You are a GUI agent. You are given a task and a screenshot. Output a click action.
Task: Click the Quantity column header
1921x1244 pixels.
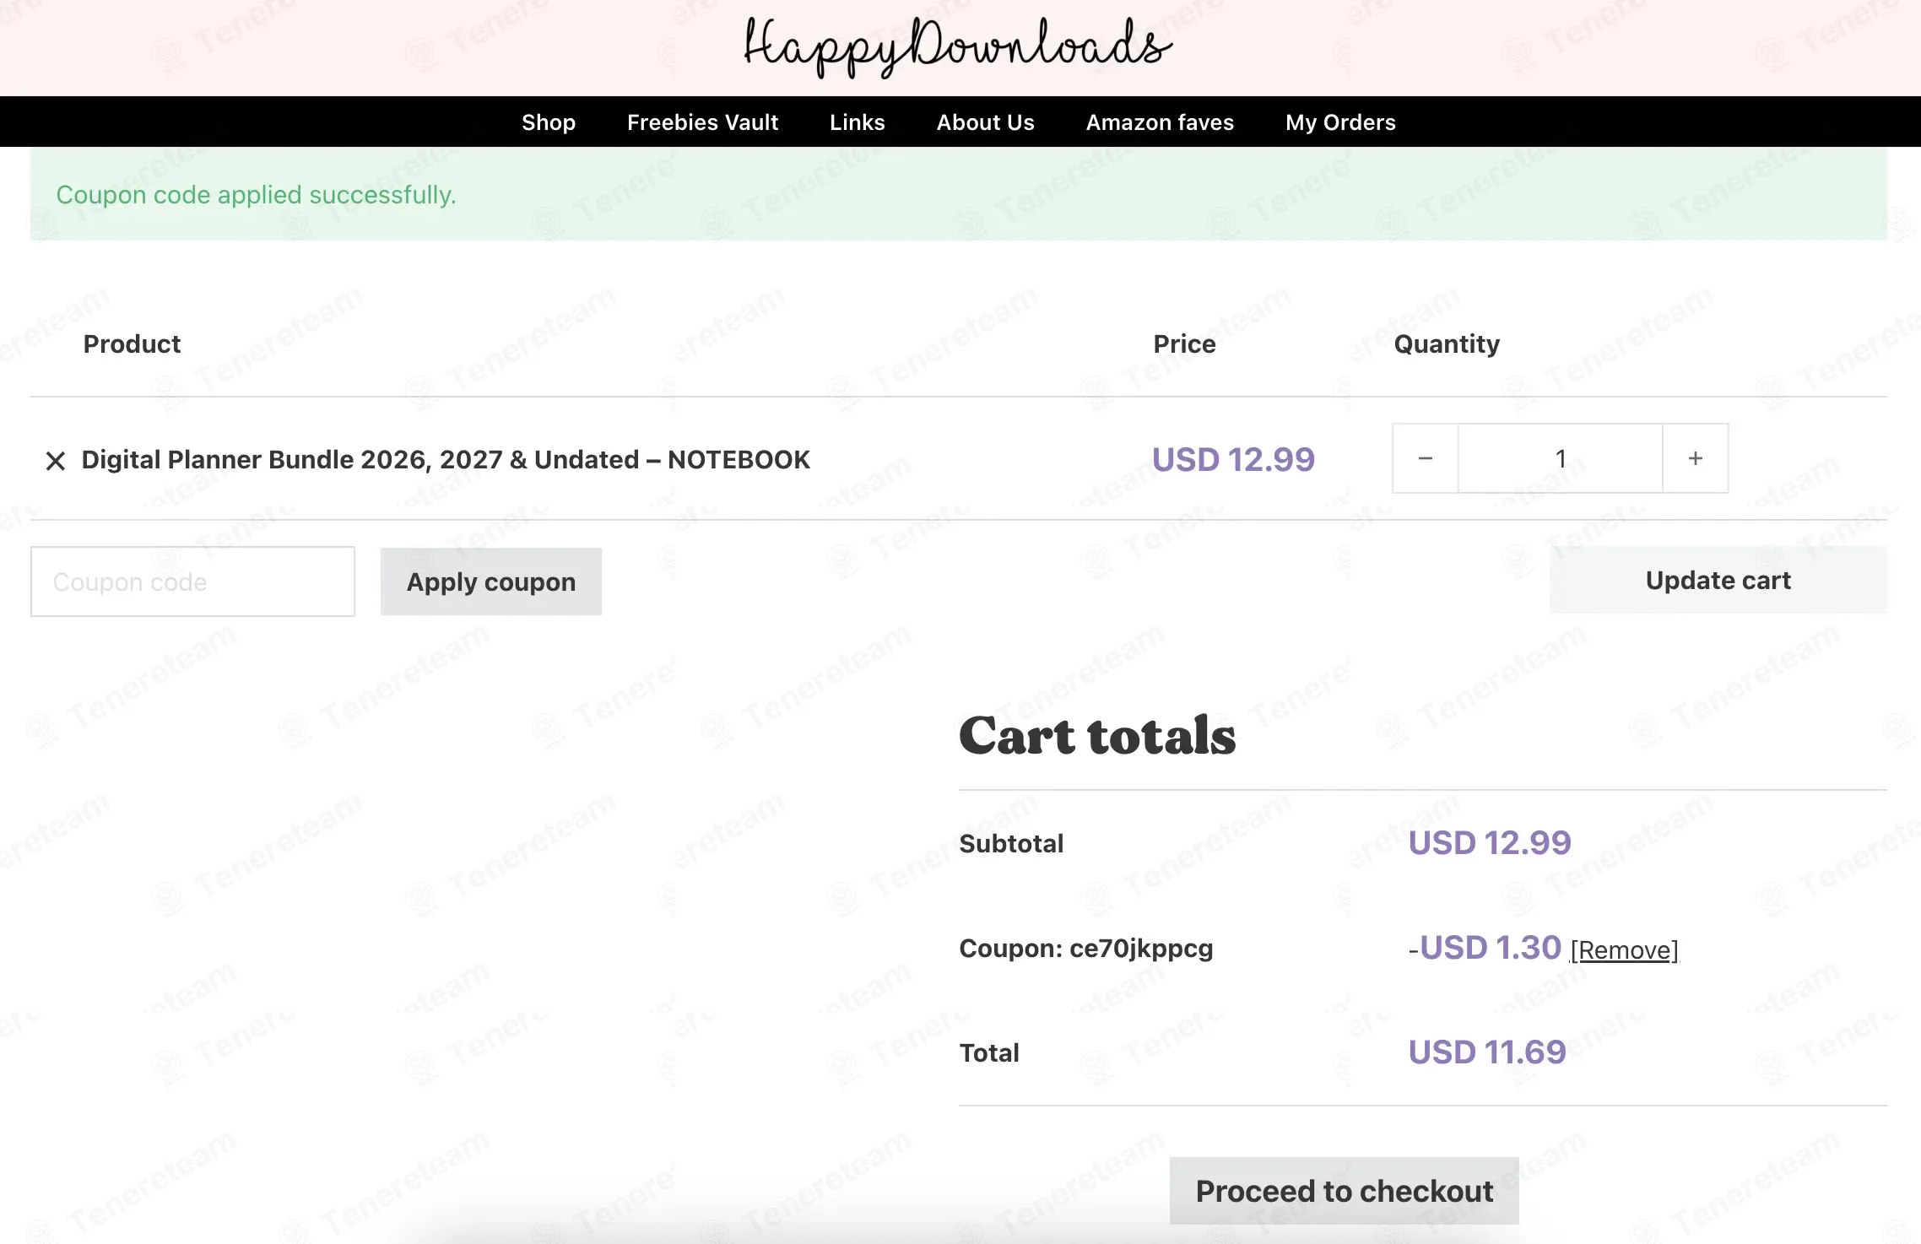(1447, 344)
